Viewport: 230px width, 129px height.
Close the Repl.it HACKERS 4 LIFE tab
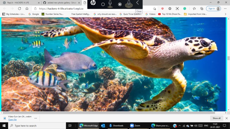pyautogui.click(x=39, y=3)
